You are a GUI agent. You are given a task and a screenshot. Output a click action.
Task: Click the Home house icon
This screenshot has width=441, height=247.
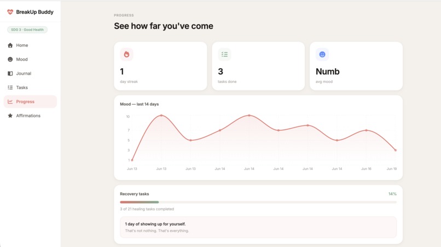point(10,45)
